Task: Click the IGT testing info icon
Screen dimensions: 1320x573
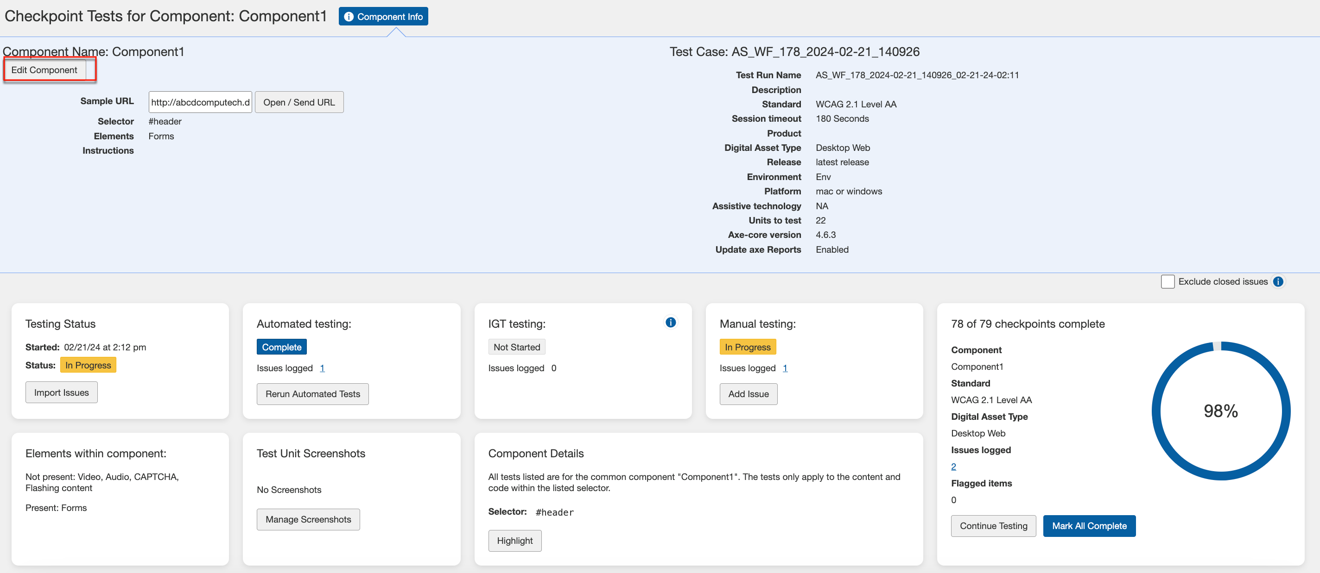Action: pos(670,322)
